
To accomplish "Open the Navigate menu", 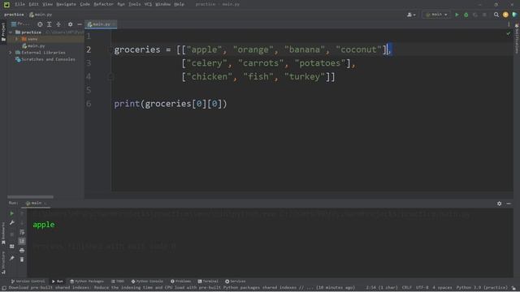I will [66, 4].
